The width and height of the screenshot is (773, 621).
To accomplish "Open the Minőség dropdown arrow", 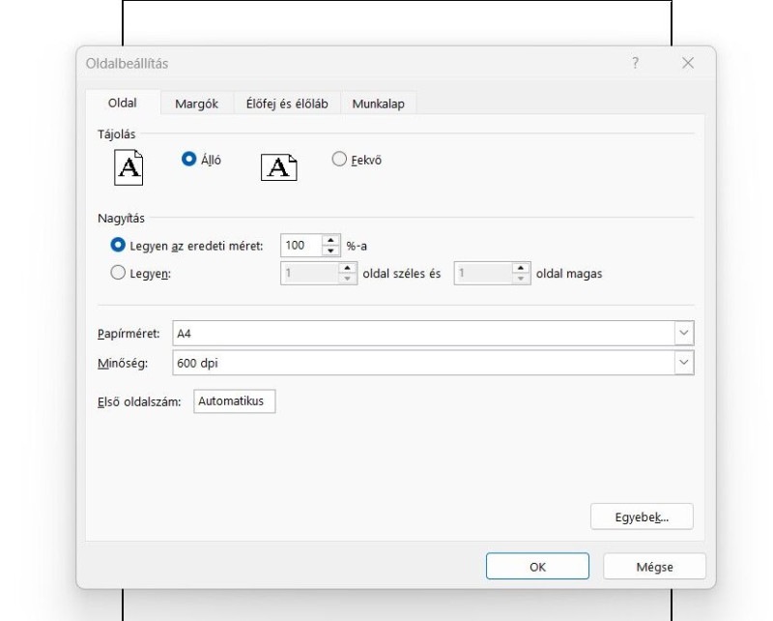I will coord(684,363).
